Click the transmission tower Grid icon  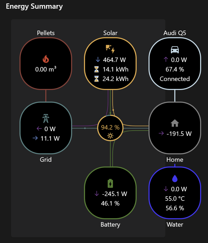pyautogui.click(x=46, y=119)
